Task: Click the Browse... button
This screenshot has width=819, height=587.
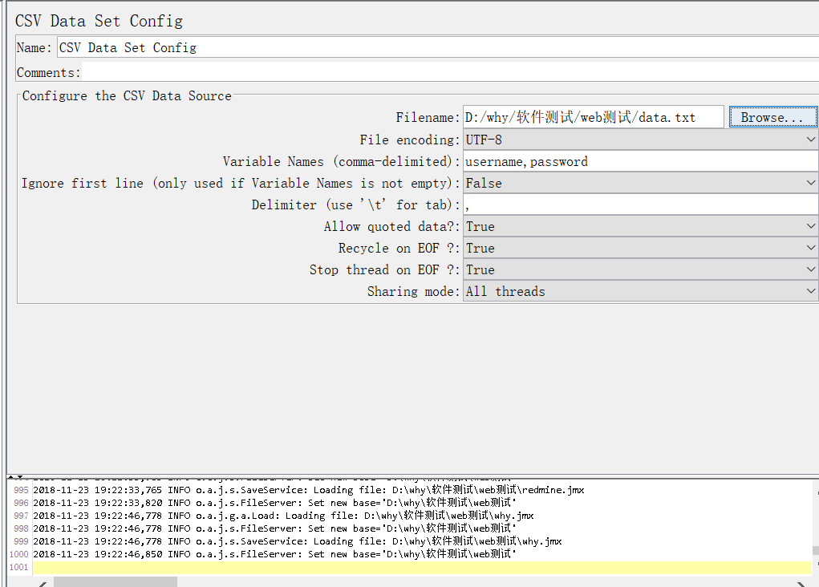Action: point(772,117)
